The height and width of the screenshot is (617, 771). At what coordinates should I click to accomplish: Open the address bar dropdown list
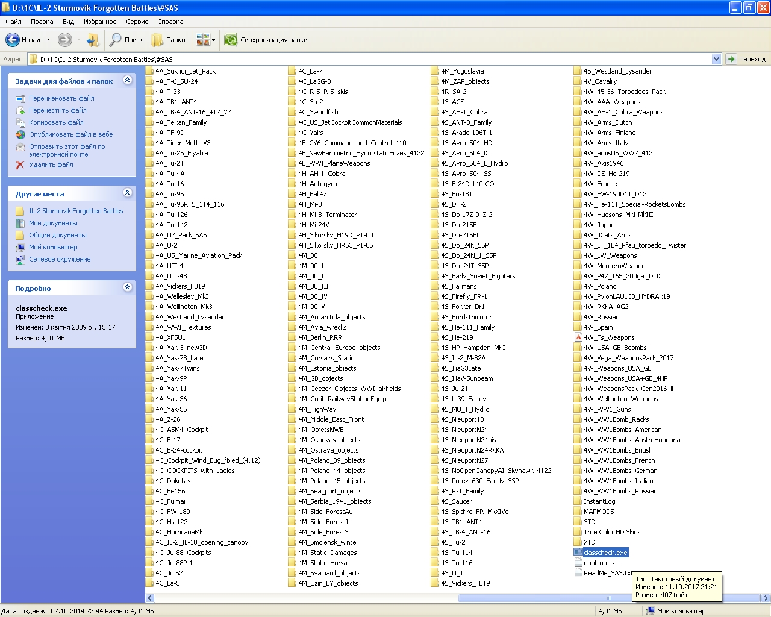pos(716,59)
